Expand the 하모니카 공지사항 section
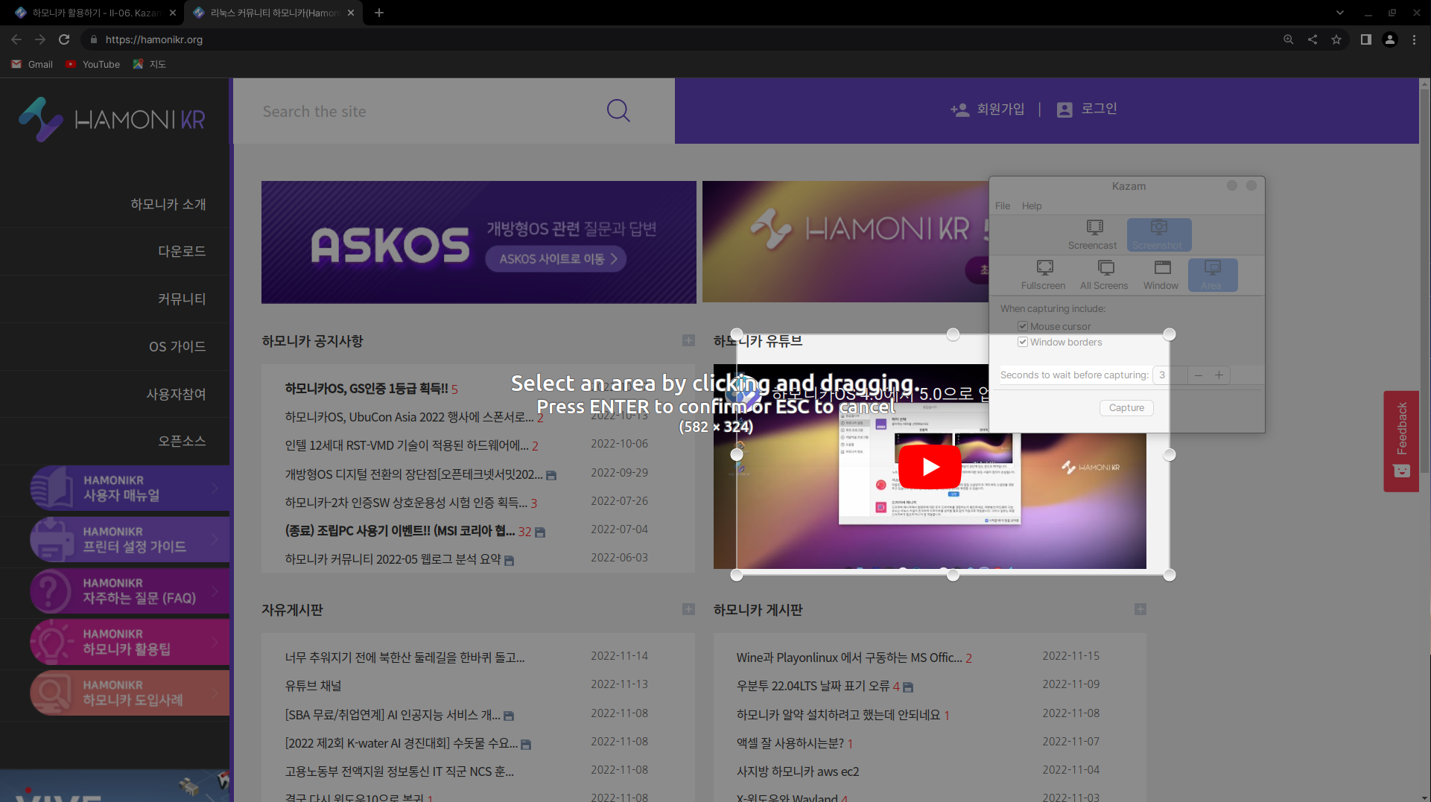Screen dimensions: 1431x802 coord(688,340)
